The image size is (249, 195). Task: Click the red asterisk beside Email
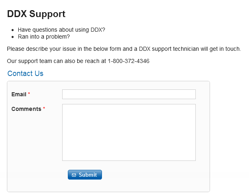tap(29, 94)
